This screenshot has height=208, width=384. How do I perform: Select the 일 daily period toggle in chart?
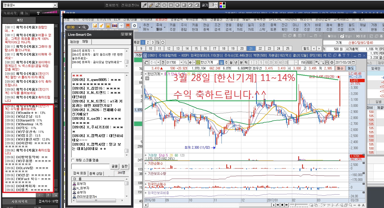[x=221, y=62]
